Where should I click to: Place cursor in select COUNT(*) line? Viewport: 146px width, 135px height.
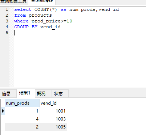point(66,9)
